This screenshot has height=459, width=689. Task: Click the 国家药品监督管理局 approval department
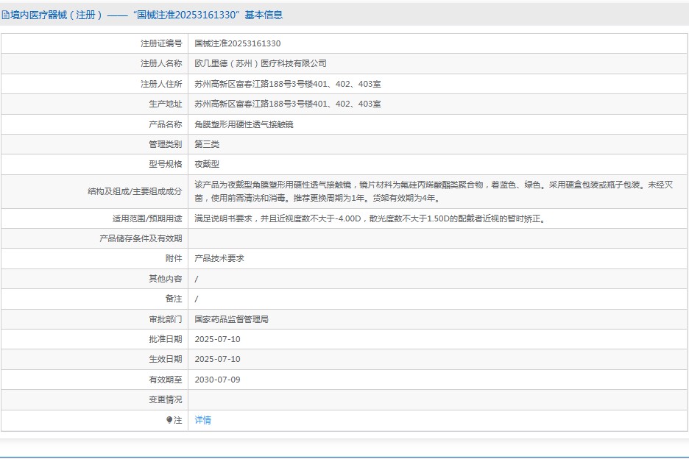tap(231, 319)
